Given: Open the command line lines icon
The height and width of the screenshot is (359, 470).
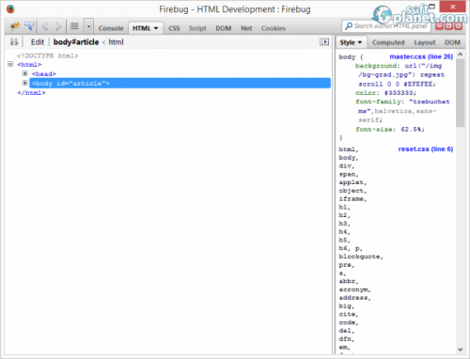Looking at the screenshot, I should [74, 26].
